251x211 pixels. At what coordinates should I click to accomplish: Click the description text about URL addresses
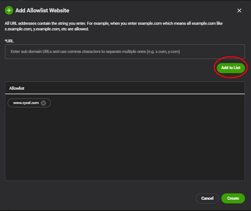(113, 23)
